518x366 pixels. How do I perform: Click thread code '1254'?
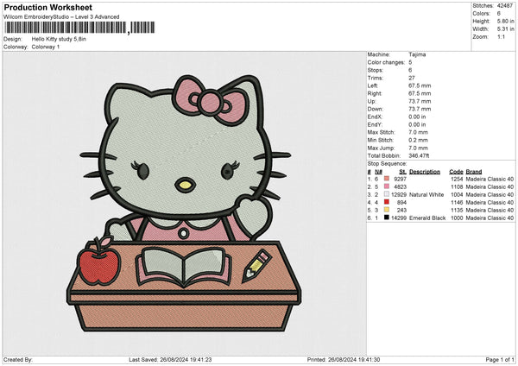coord(457,179)
